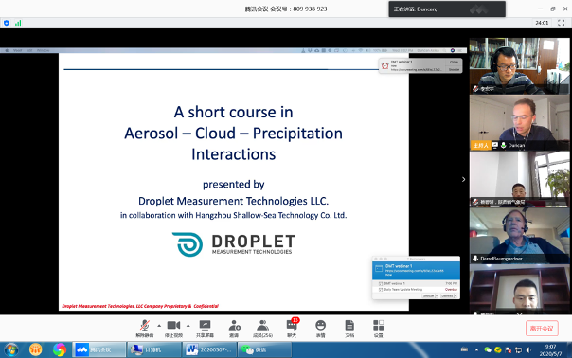Stop video with the camera icon
572x358 pixels.
(173, 328)
